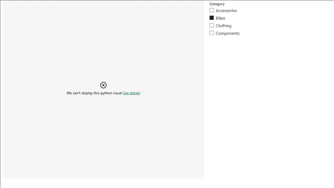The width and height of the screenshot is (334, 188).
Task: Enable the Clothing checkbox
Action: pos(211,26)
